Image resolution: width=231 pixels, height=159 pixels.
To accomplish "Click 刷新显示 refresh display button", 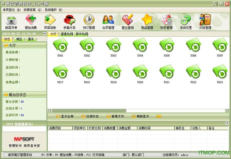I will pos(140,116).
